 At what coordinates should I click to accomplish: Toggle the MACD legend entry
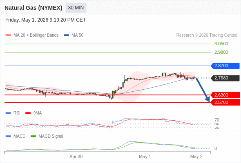[16, 136]
